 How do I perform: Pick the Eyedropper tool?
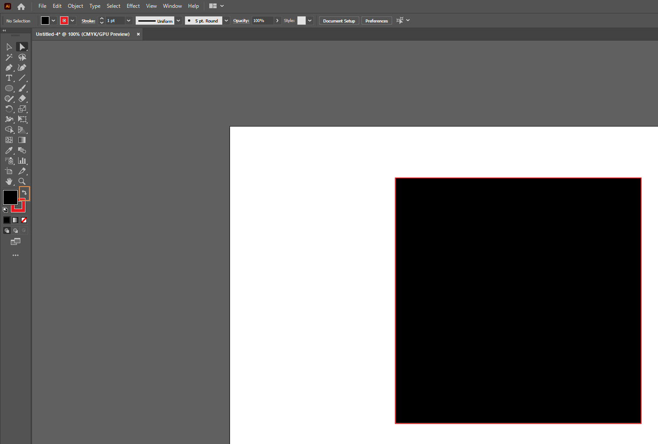pos(9,150)
